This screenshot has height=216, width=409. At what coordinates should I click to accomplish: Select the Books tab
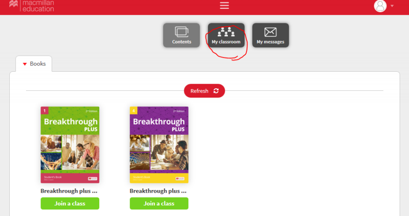(x=34, y=64)
